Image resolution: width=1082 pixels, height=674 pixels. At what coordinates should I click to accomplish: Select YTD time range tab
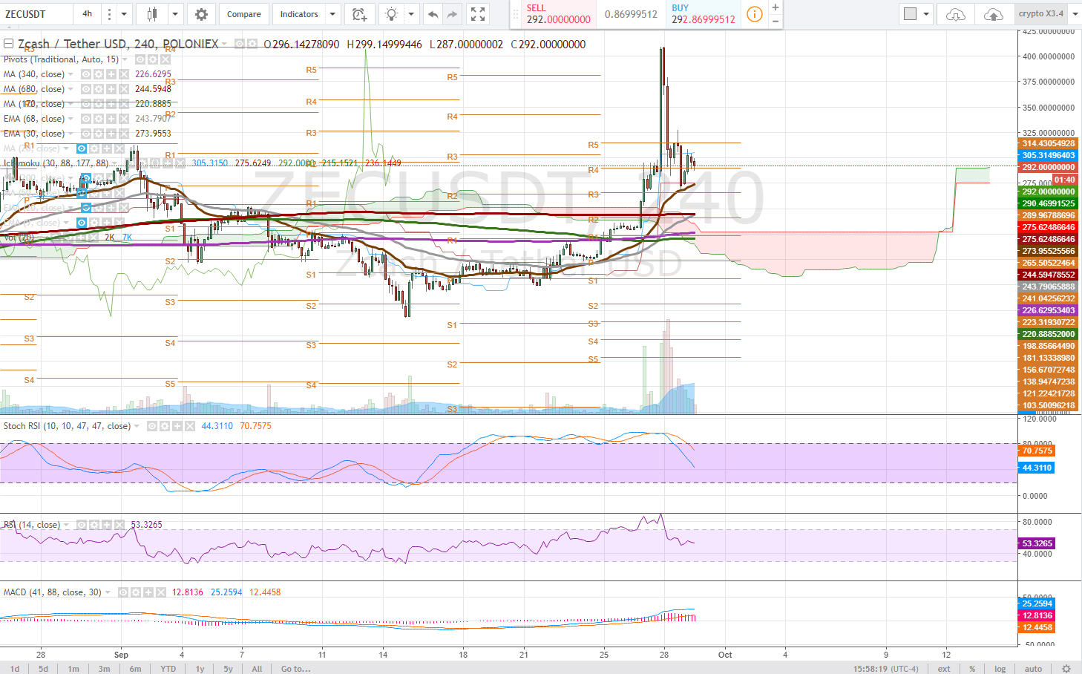pos(168,669)
